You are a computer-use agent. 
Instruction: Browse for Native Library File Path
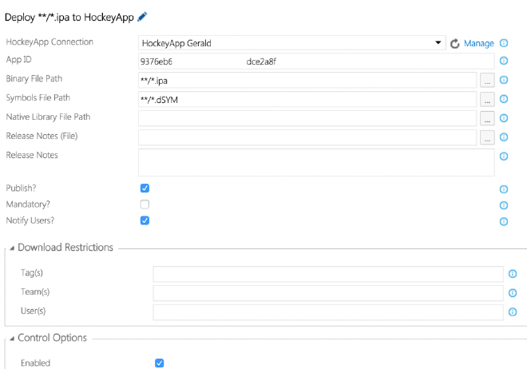(487, 119)
